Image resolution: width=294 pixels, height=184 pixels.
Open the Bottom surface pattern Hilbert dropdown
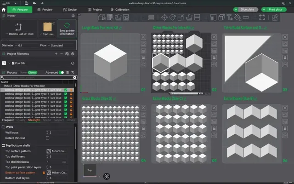pos(57,172)
